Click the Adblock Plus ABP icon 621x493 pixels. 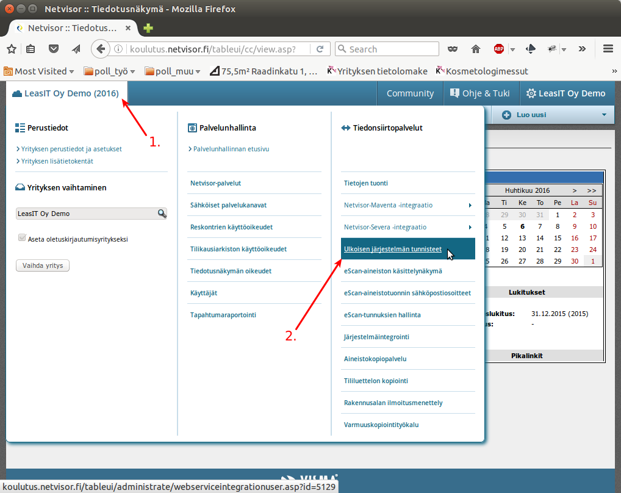[498, 49]
